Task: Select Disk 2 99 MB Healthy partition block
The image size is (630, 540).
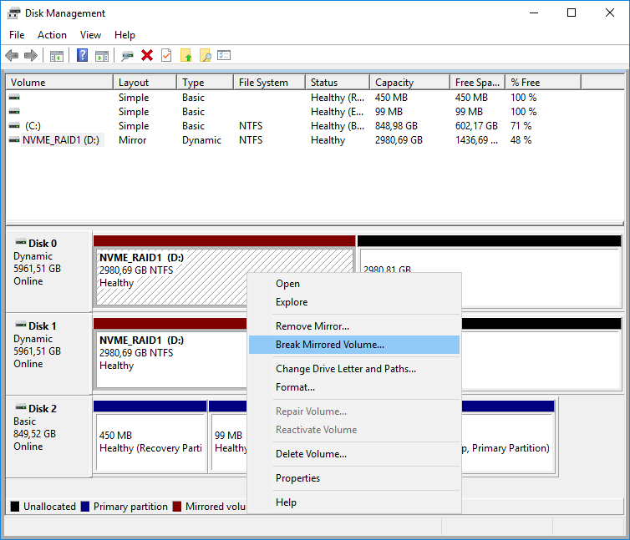Action: click(230, 442)
